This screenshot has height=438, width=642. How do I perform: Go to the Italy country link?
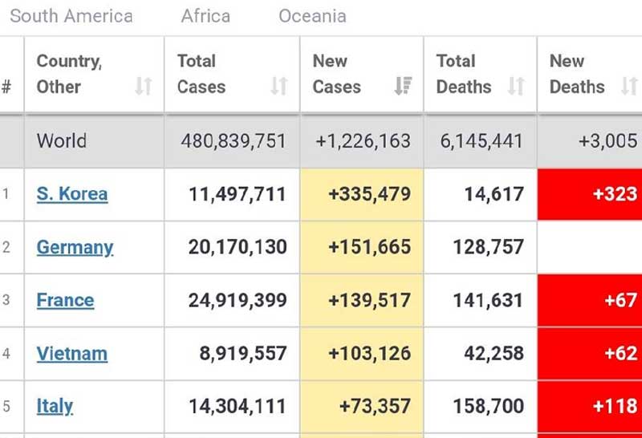point(55,407)
